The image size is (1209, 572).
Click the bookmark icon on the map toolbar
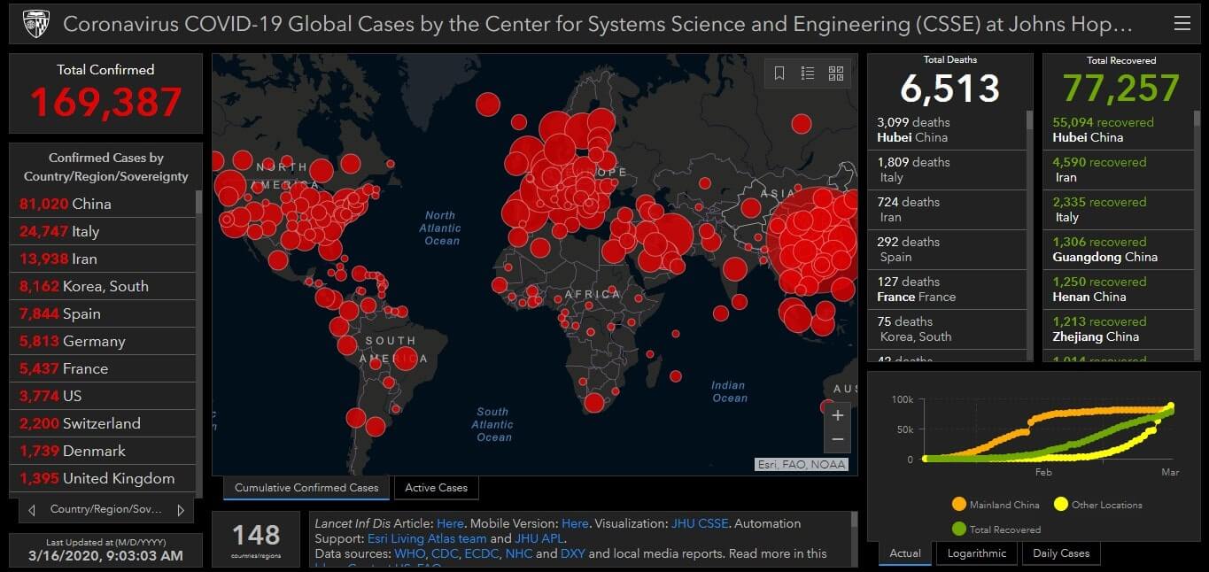click(x=779, y=73)
